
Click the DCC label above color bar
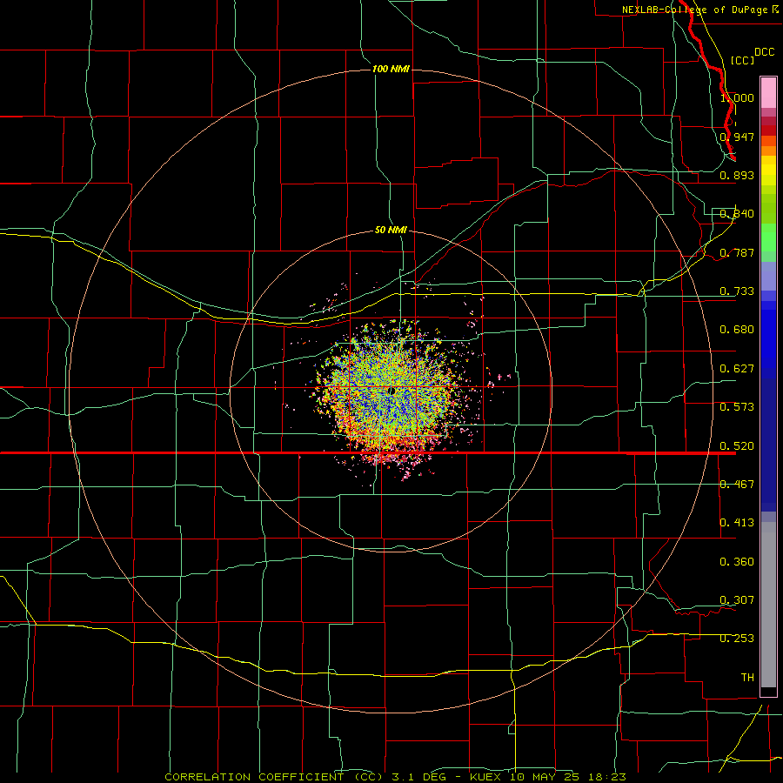click(x=765, y=52)
